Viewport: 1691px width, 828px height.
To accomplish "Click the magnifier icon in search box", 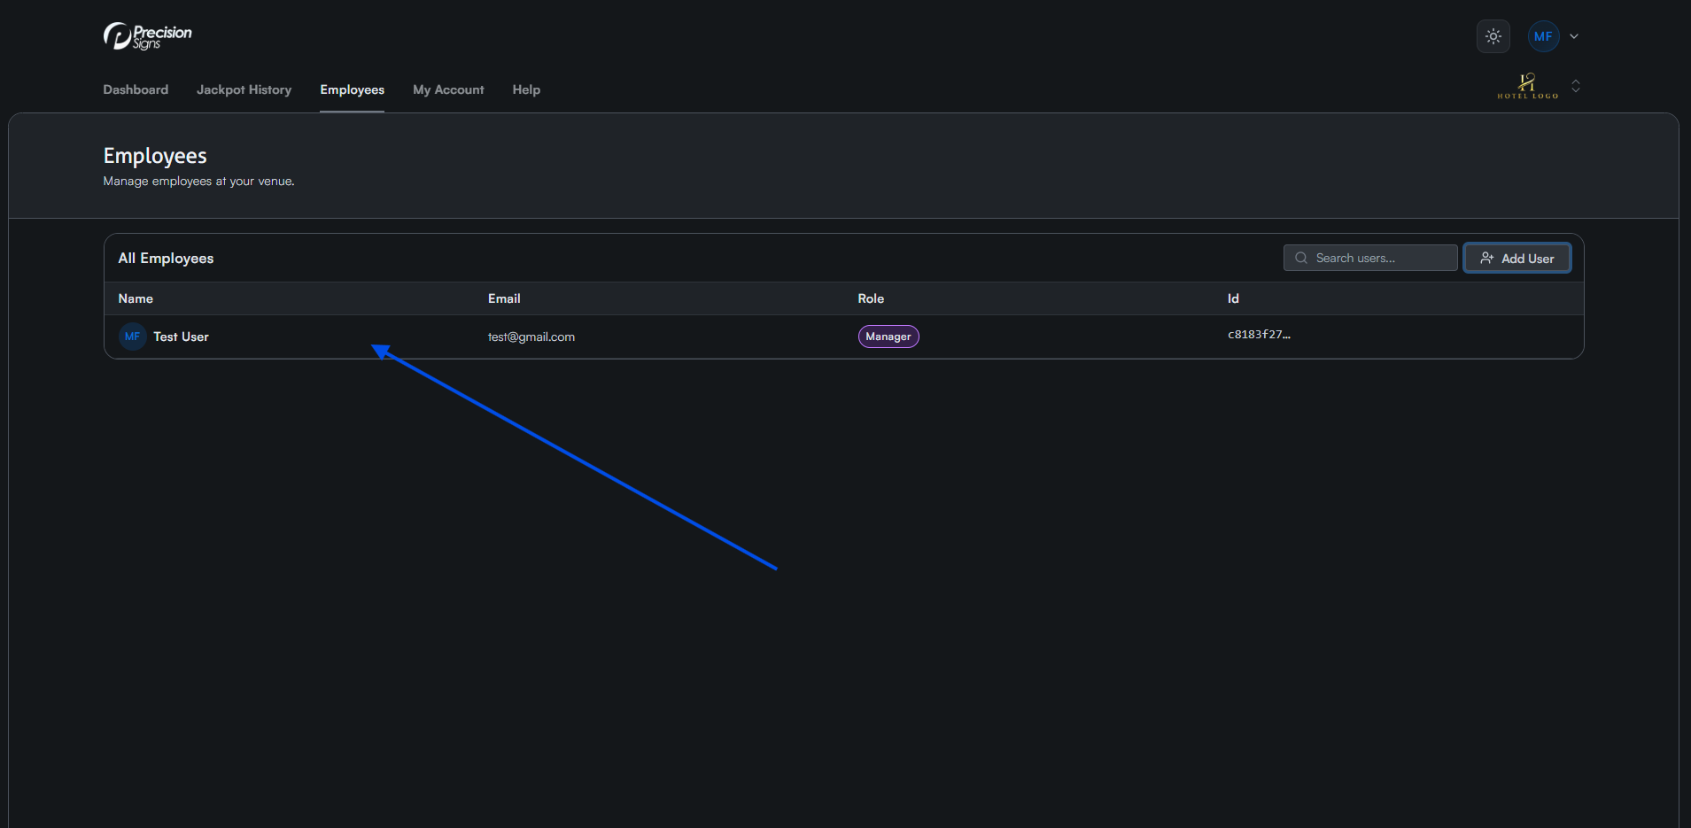I will tap(1301, 258).
